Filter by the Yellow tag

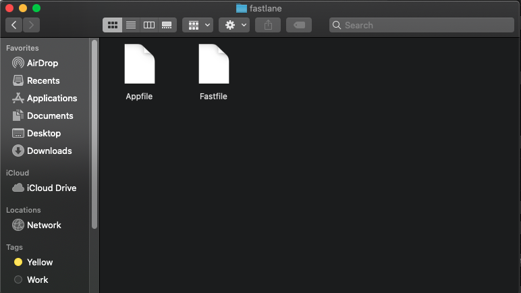click(45, 262)
